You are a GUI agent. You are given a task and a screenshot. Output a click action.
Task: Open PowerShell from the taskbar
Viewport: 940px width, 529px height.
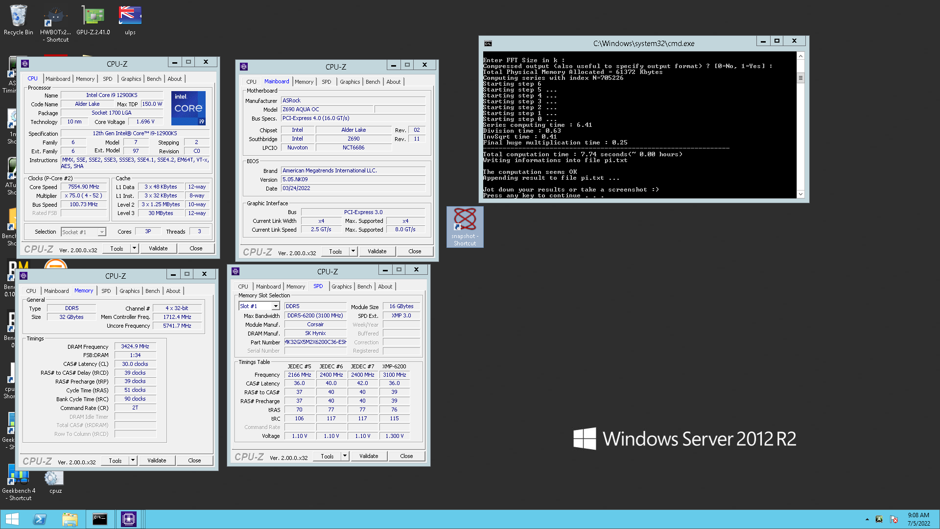[40, 519]
